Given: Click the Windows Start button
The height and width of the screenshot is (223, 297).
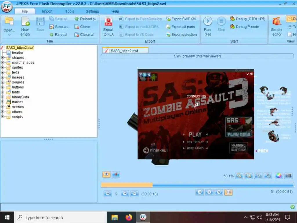Looking at the screenshot, I should tap(7, 217).
